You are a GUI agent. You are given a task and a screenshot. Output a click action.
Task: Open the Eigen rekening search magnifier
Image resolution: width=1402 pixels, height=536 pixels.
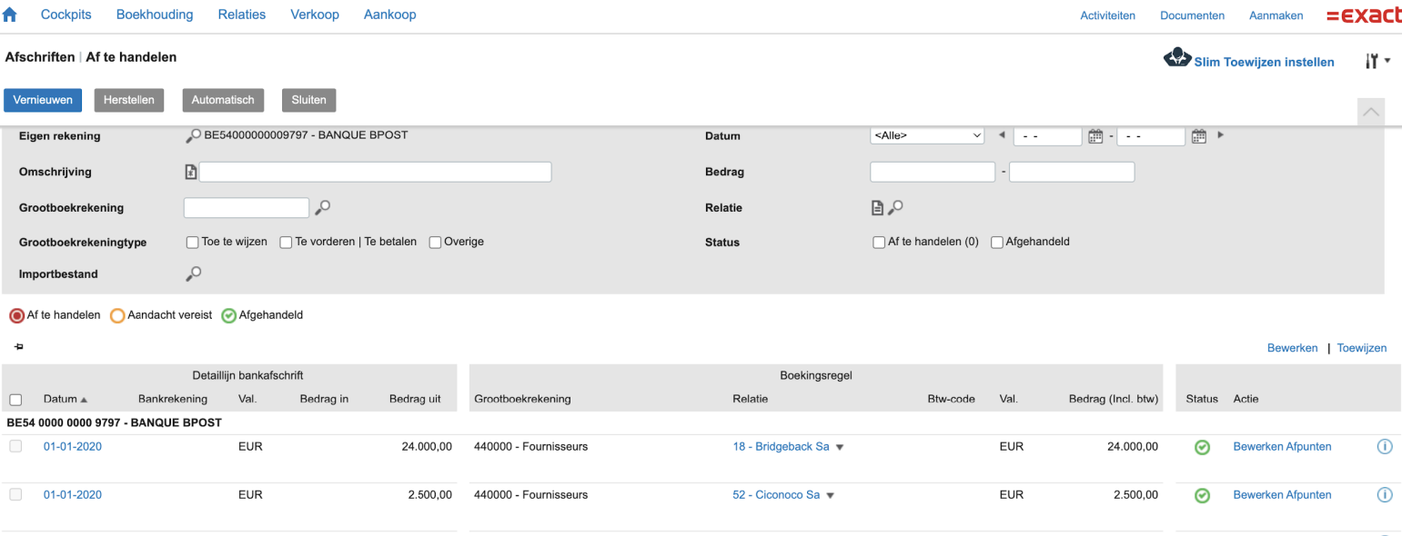192,135
